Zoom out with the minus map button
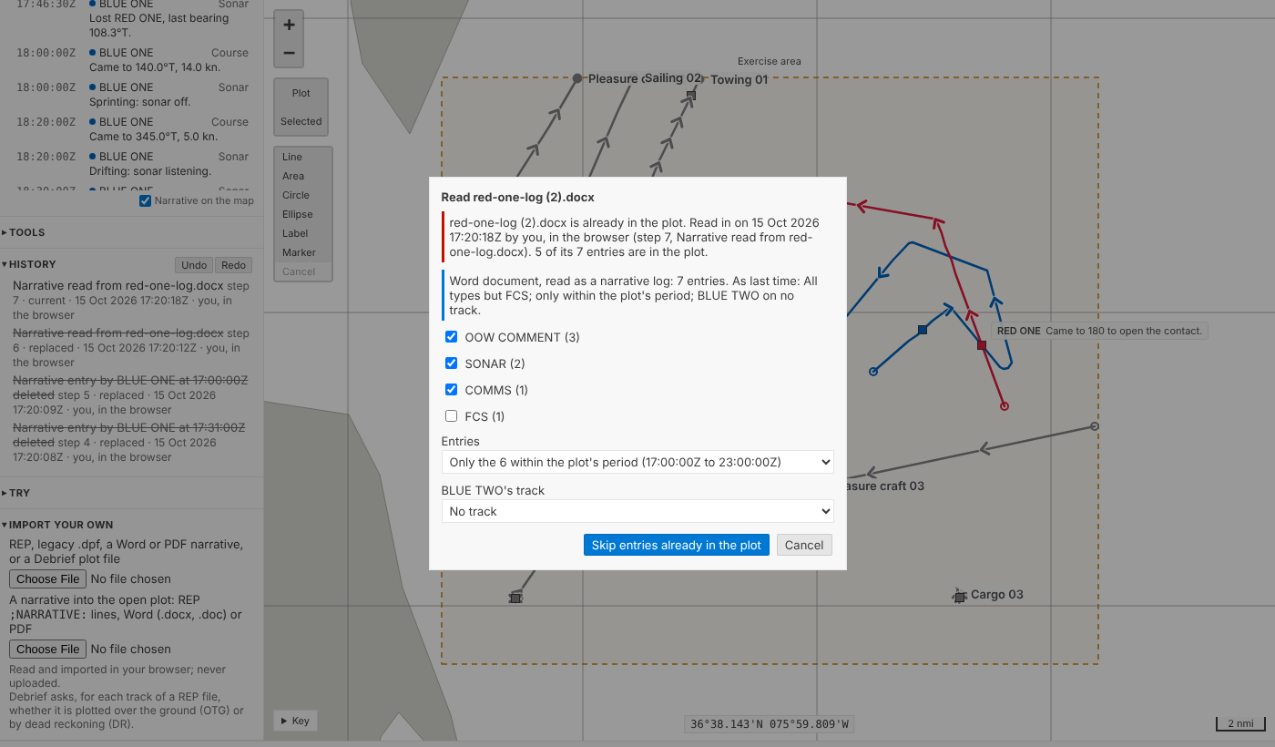Image resolution: width=1275 pixels, height=747 pixels. 289,53
